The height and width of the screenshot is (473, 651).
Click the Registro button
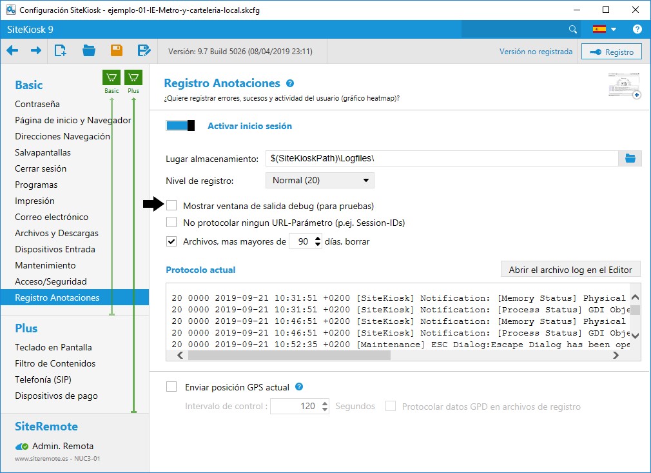tap(611, 52)
